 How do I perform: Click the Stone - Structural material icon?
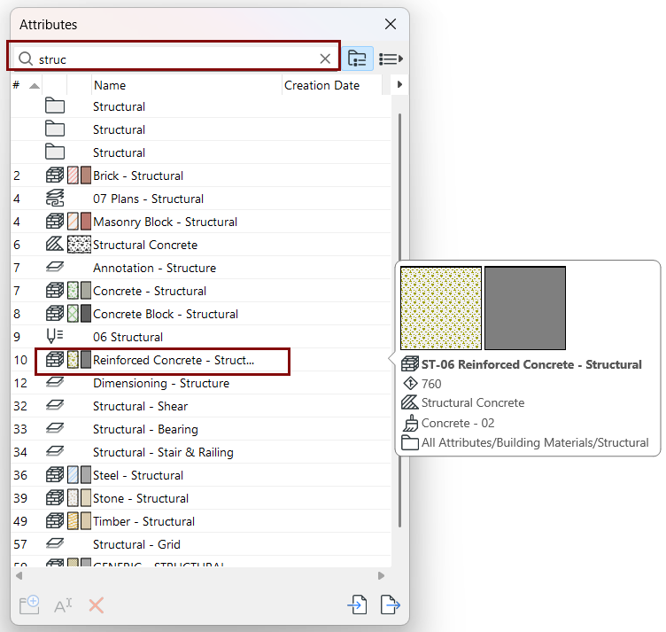tap(55, 497)
